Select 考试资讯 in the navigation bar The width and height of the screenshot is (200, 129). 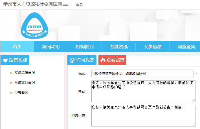coord(119,47)
